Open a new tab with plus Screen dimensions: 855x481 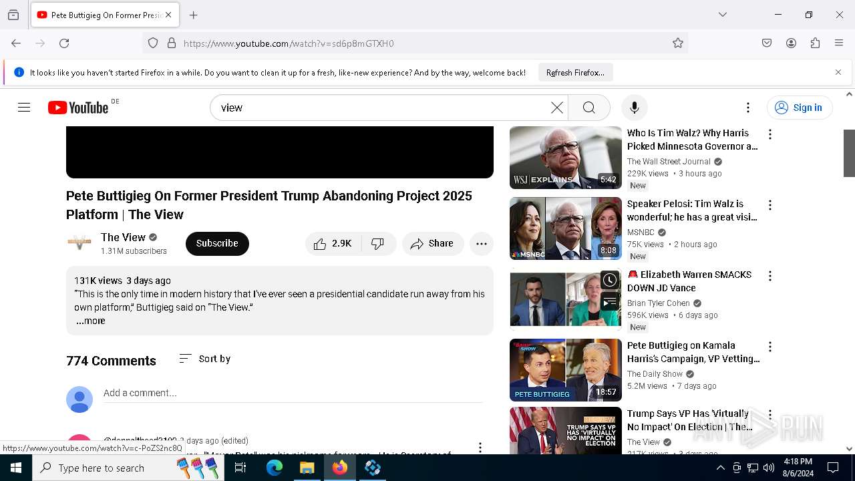[194, 15]
